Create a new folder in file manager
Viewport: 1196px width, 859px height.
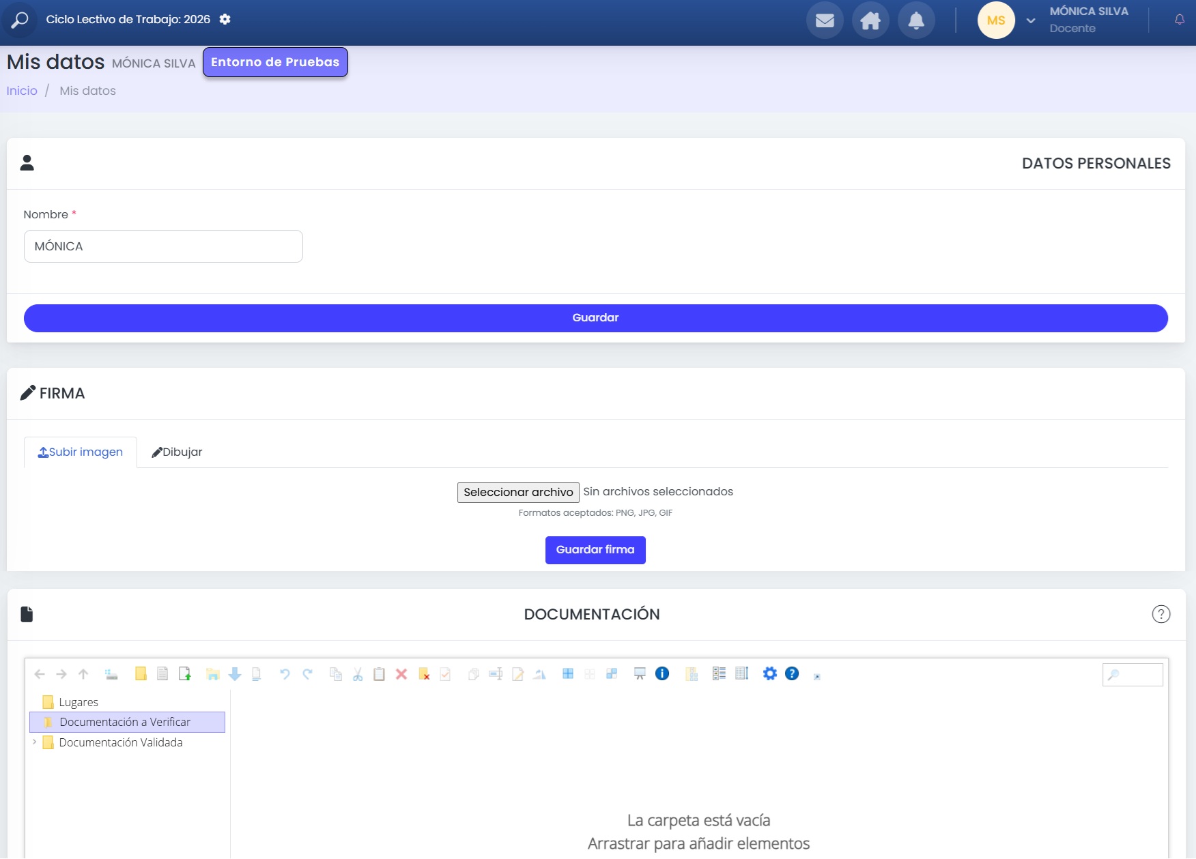pyautogui.click(x=141, y=674)
